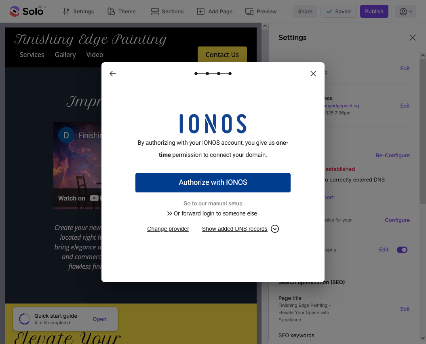Click Add Page in the toolbar
The height and width of the screenshot is (344, 426).
[215, 11]
